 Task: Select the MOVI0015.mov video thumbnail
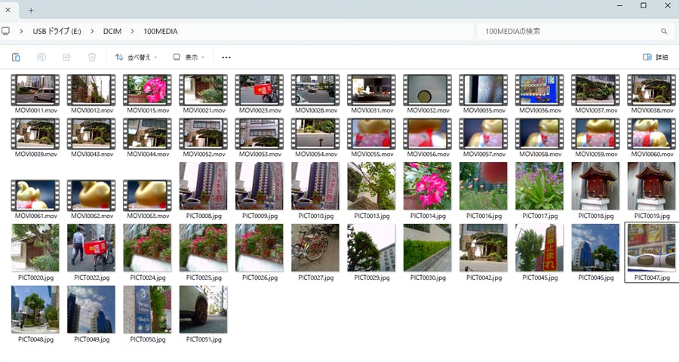click(147, 90)
